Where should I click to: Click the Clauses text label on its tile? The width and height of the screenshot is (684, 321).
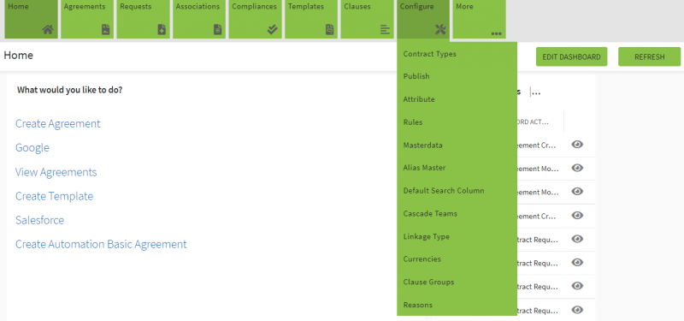tap(357, 7)
